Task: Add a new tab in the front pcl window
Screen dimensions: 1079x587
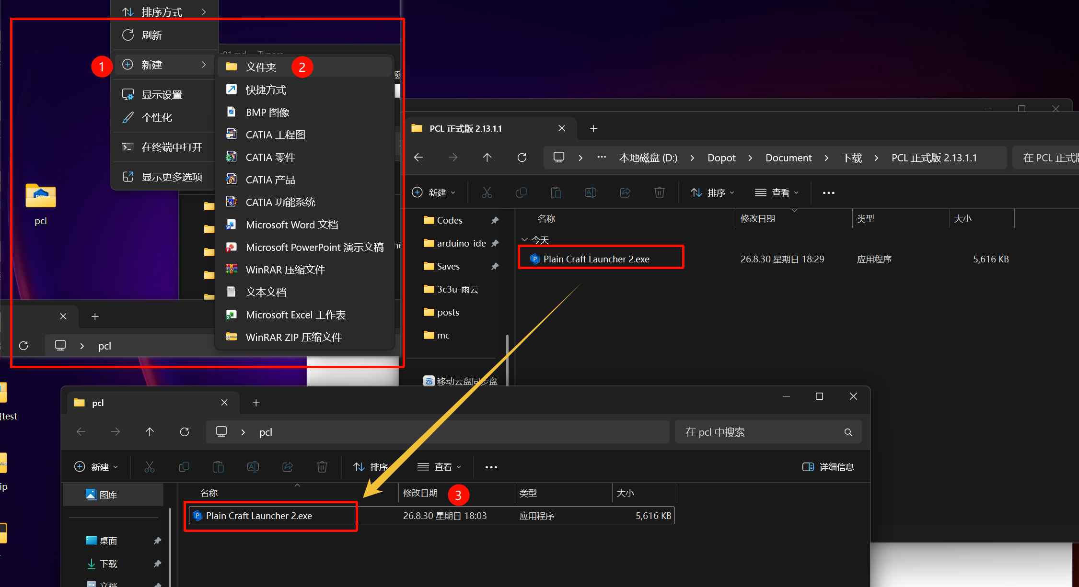Action: 256,403
